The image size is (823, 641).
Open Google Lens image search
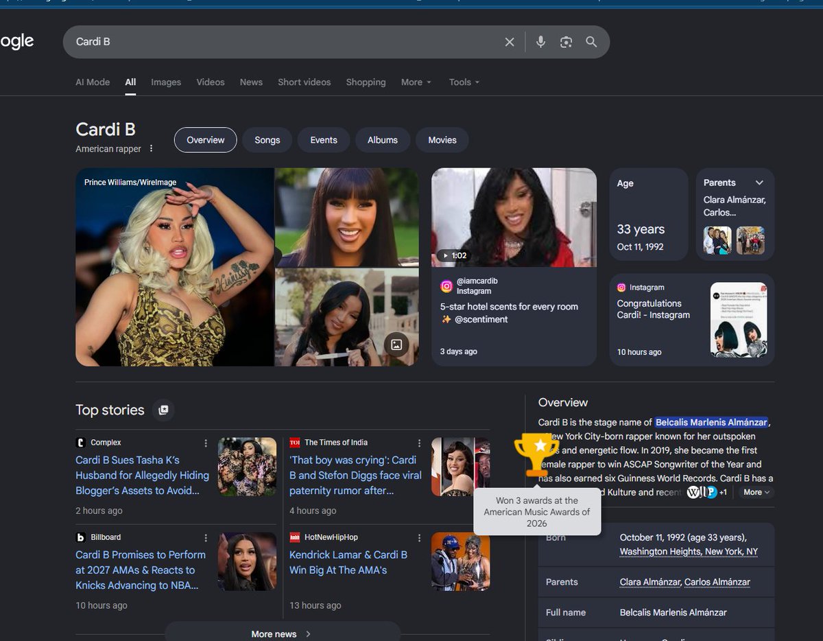(x=566, y=42)
